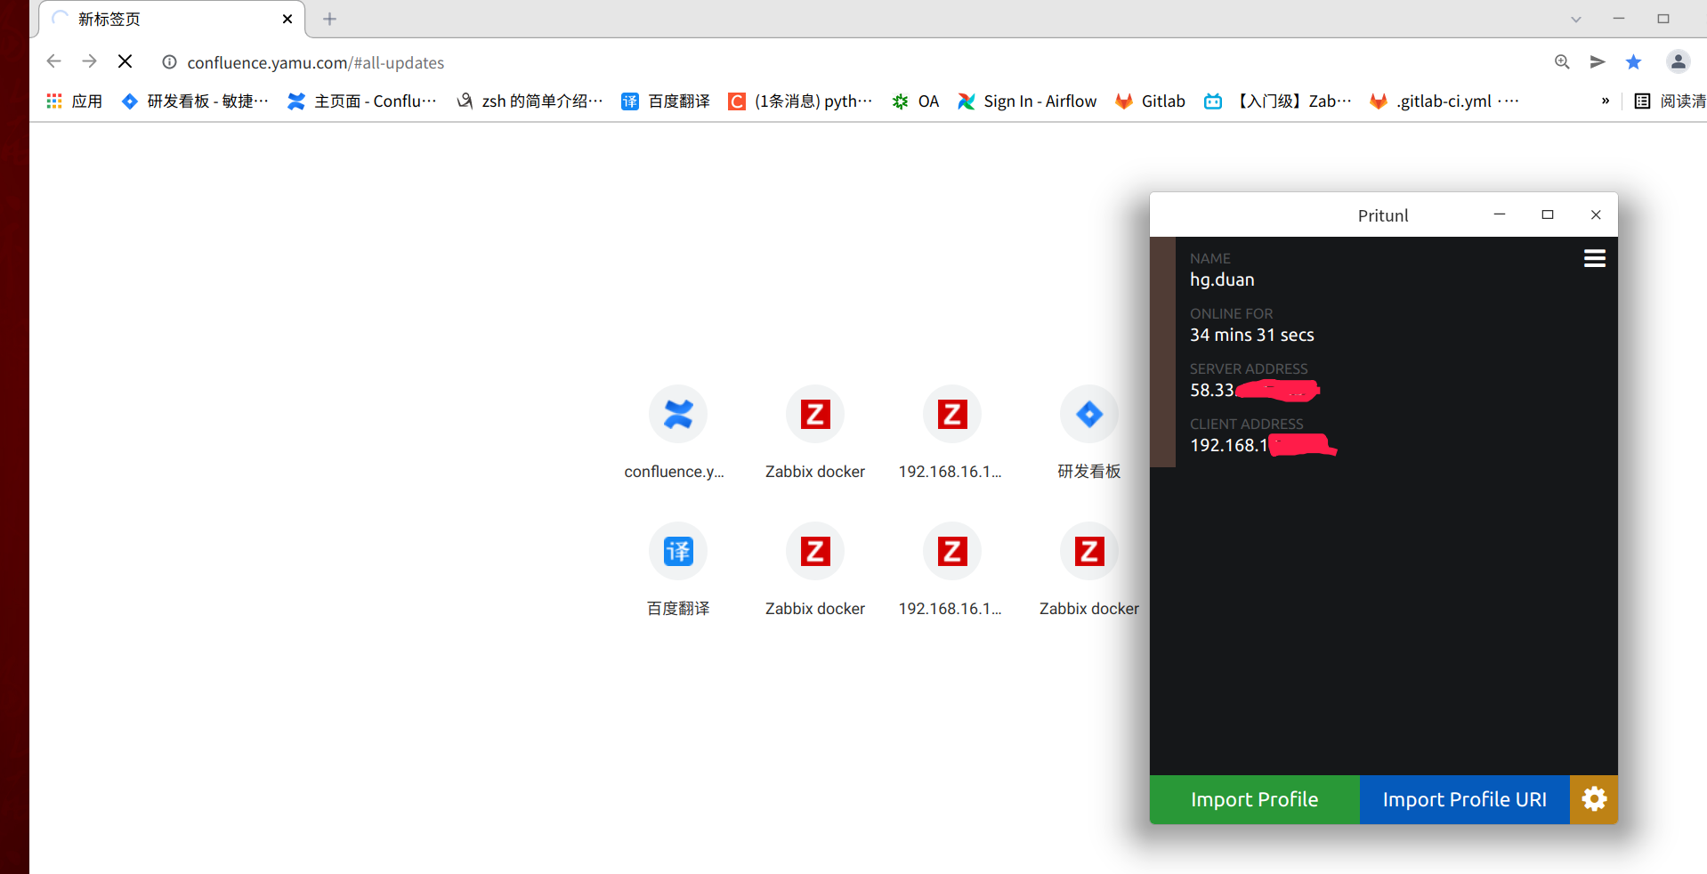Open the zoom magnifier in address bar
This screenshot has width=1707, height=874.
click(x=1562, y=62)
